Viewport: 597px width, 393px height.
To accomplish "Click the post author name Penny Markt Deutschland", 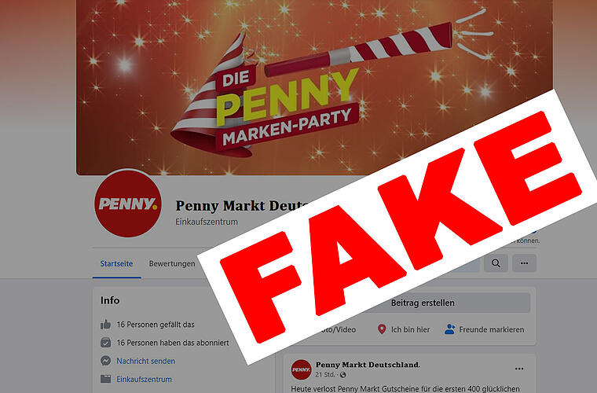I will coord(368,365).
